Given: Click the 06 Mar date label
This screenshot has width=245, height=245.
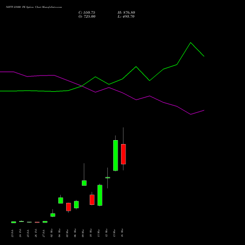Looking at the screenshot, I should [x=75, y=233].
